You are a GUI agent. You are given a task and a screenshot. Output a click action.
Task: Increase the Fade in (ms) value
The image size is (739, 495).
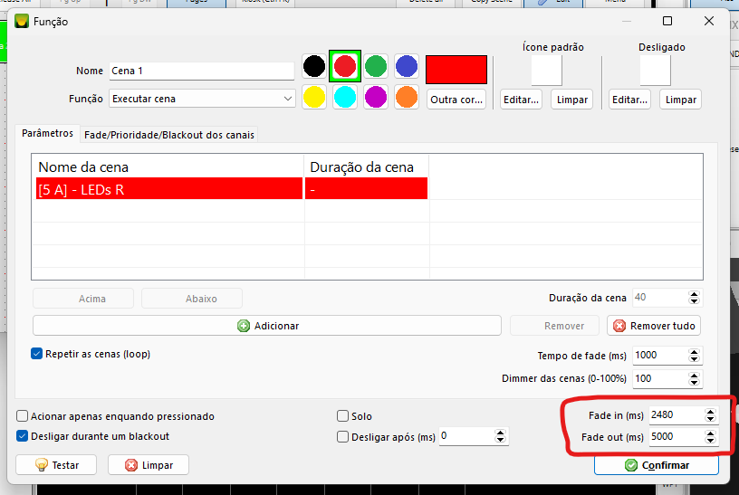(x=711, y=412)
